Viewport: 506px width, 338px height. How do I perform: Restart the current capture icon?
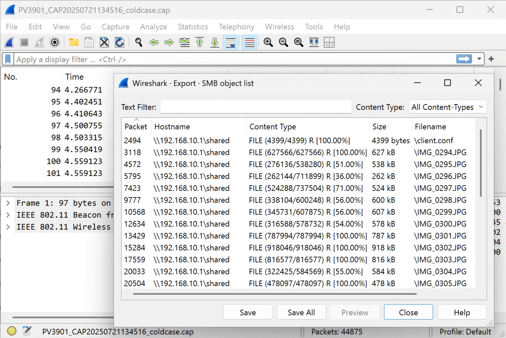(40, 42)
